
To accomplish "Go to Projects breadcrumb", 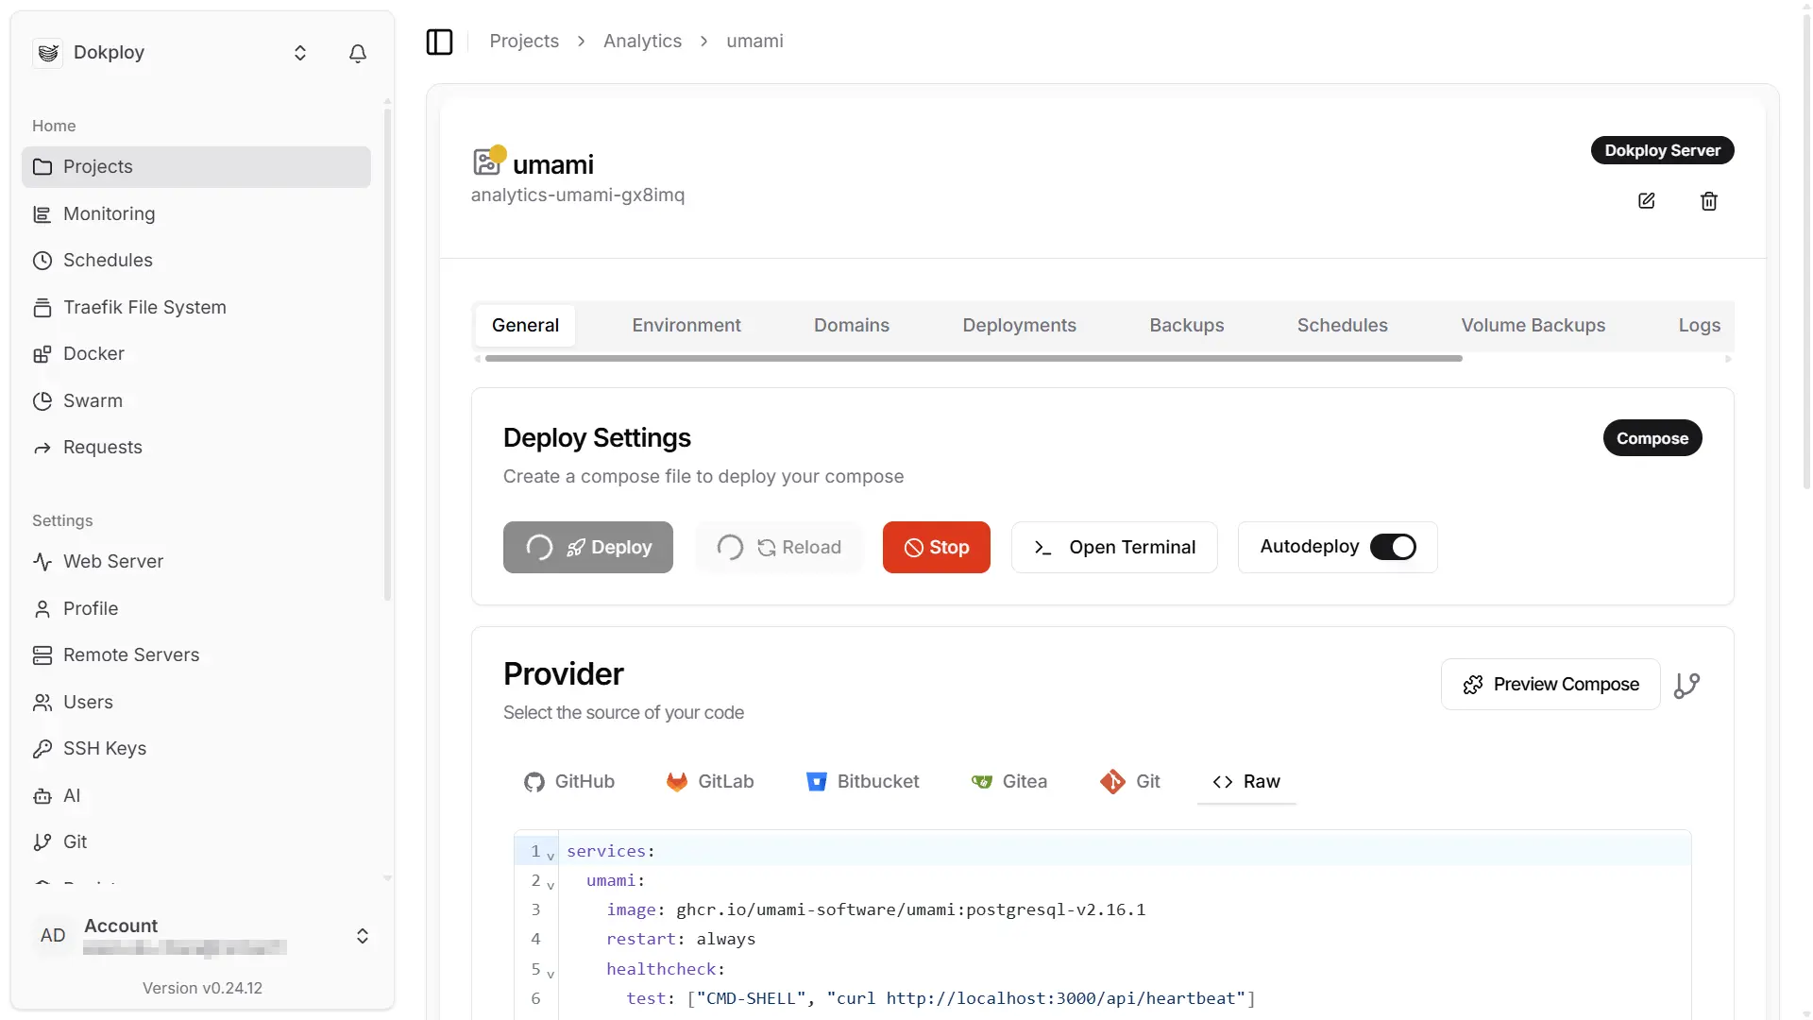I will point(524,41).
